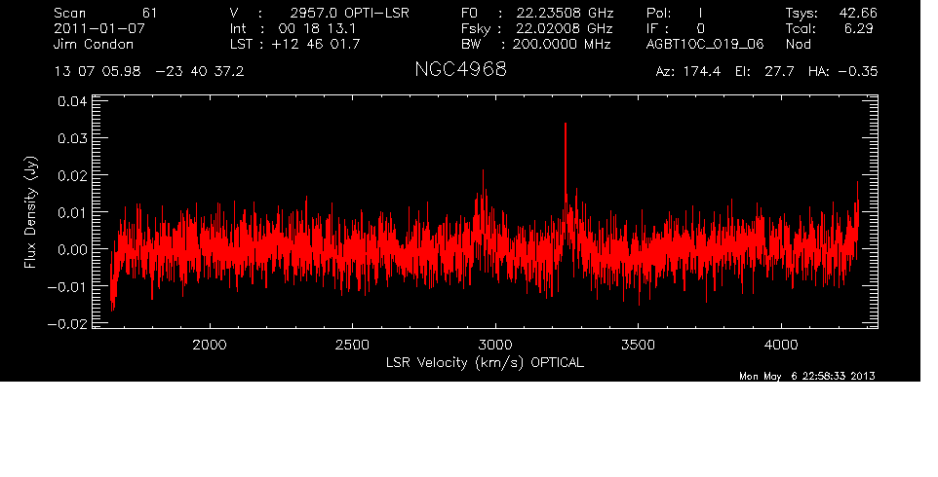
Task: Click the LSR Velocity (km/s) OPTICAL axis label
Action: (x=485, y=363)
